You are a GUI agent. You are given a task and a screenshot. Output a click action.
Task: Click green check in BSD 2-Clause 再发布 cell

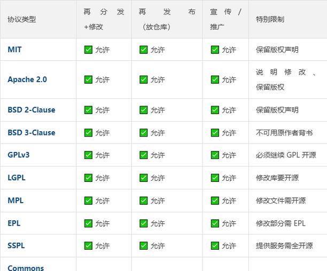pyautogui.click(x=144, y=110)
